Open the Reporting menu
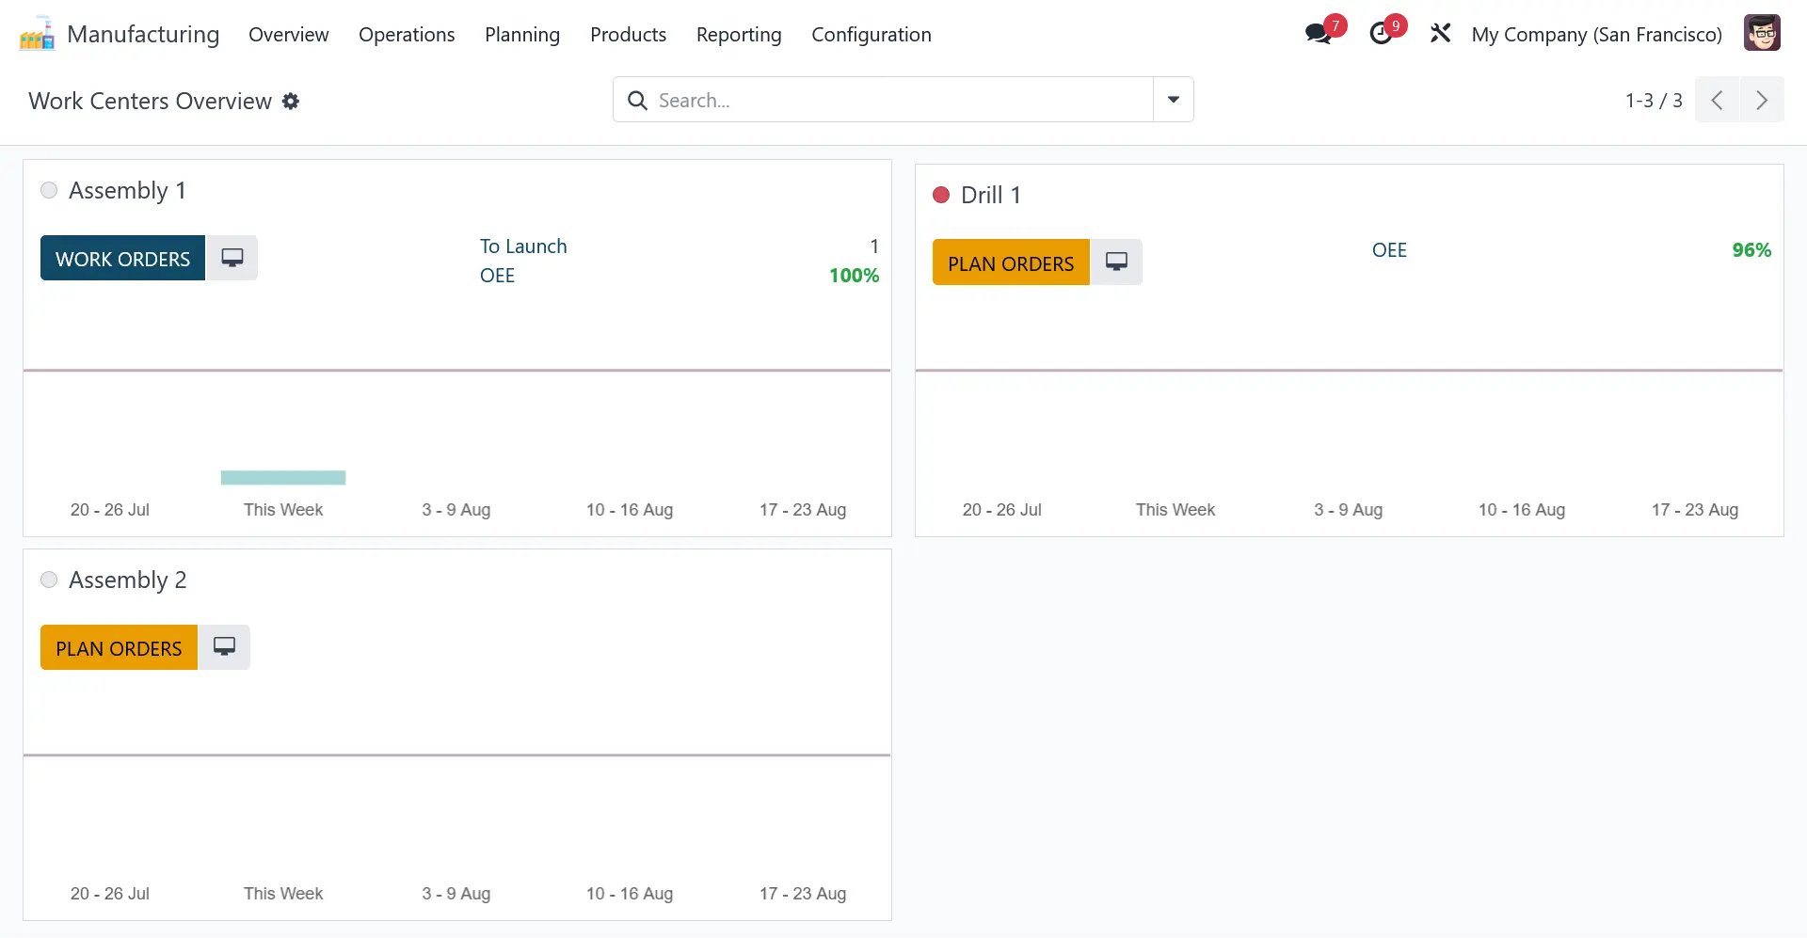The height and width of the screenshot is (938, 1807). tap(739, 35)
